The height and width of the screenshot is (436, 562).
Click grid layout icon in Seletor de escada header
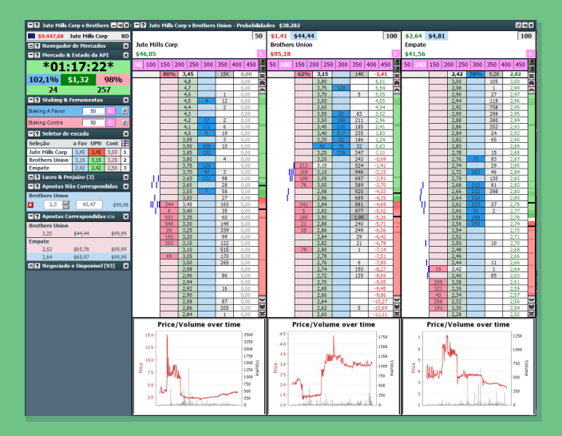pyautogui.click(x=125, y=143)
